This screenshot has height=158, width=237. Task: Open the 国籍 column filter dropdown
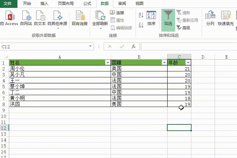tap(164, 63)
